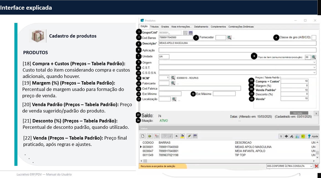321x178 pixels.
Task: Open the Fabricante search magnifier
Action: point(173,83)
